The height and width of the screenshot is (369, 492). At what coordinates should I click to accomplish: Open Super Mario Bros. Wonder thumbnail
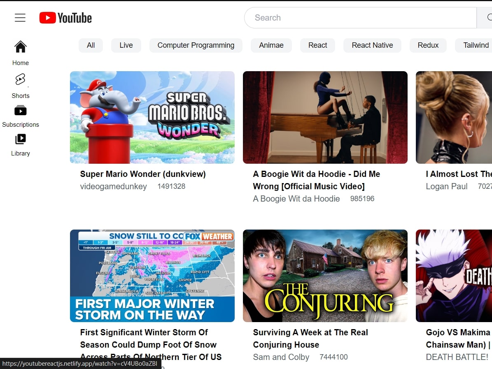pos(152,117)
